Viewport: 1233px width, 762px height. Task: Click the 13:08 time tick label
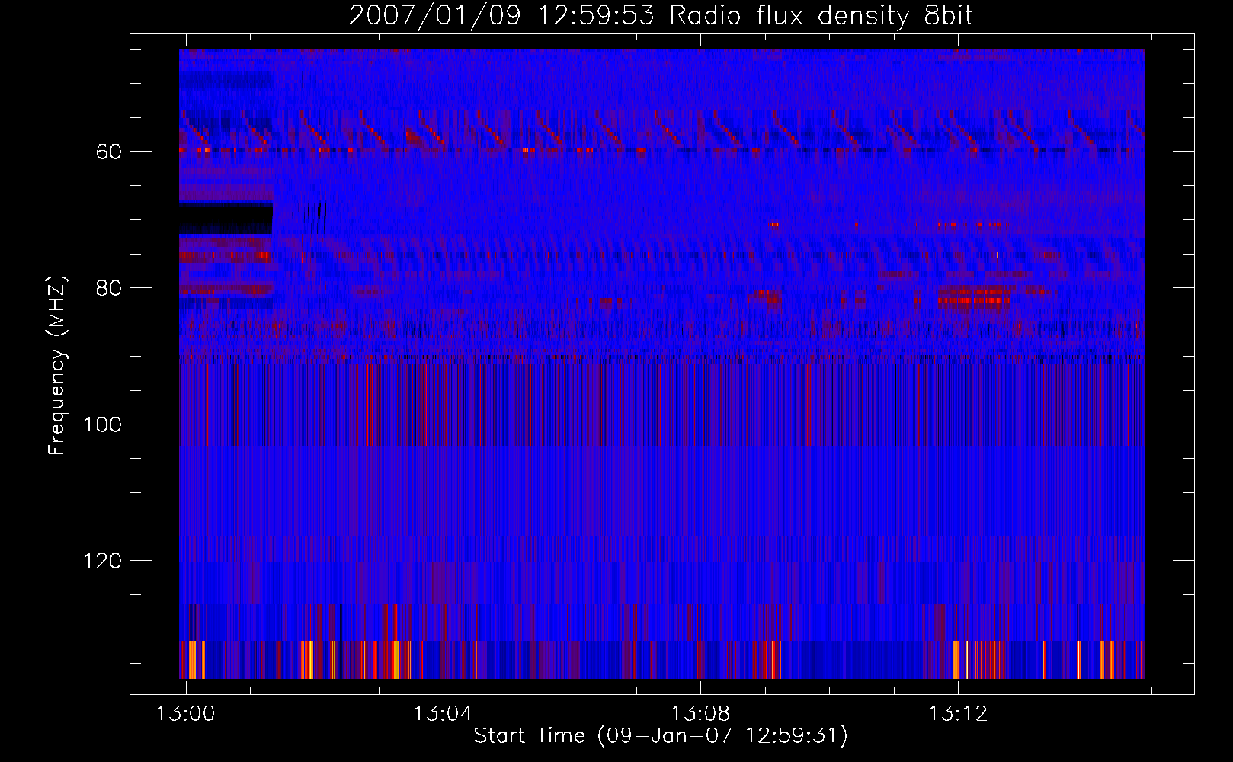700,713
